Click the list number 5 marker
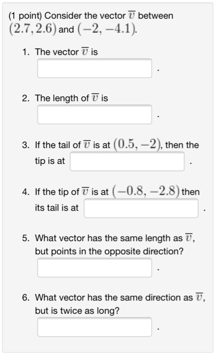Viewport: 216px width, 356px height. point(26,238)
